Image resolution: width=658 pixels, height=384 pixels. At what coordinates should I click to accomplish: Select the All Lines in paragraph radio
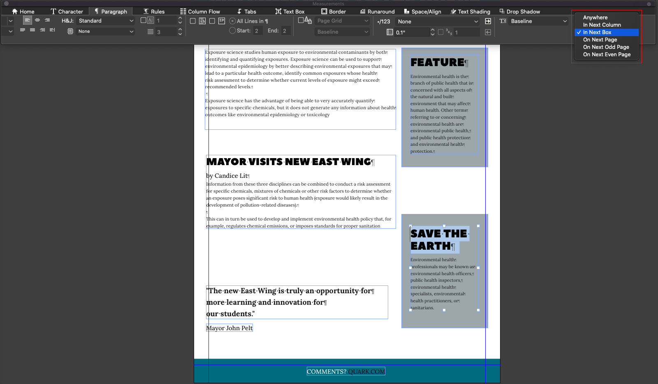pos(232,21)
